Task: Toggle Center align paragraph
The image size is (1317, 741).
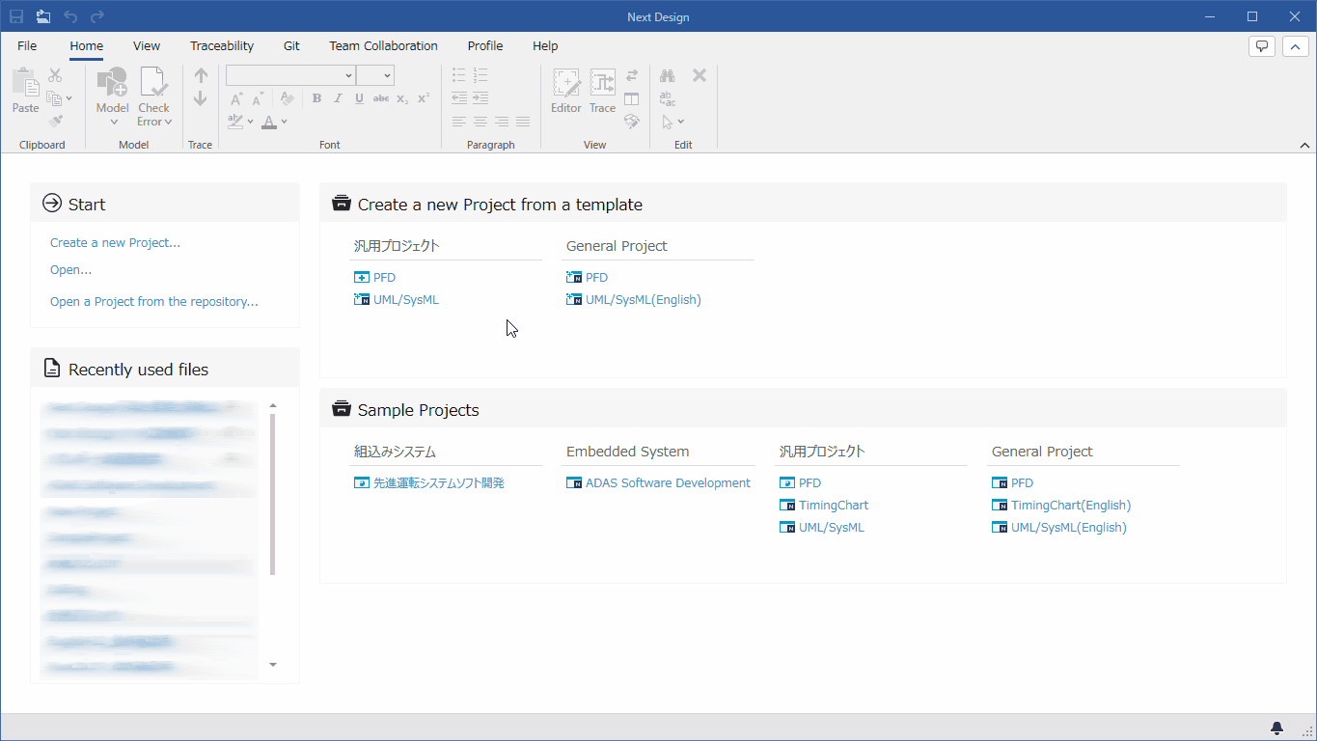Action: [480, 122]
